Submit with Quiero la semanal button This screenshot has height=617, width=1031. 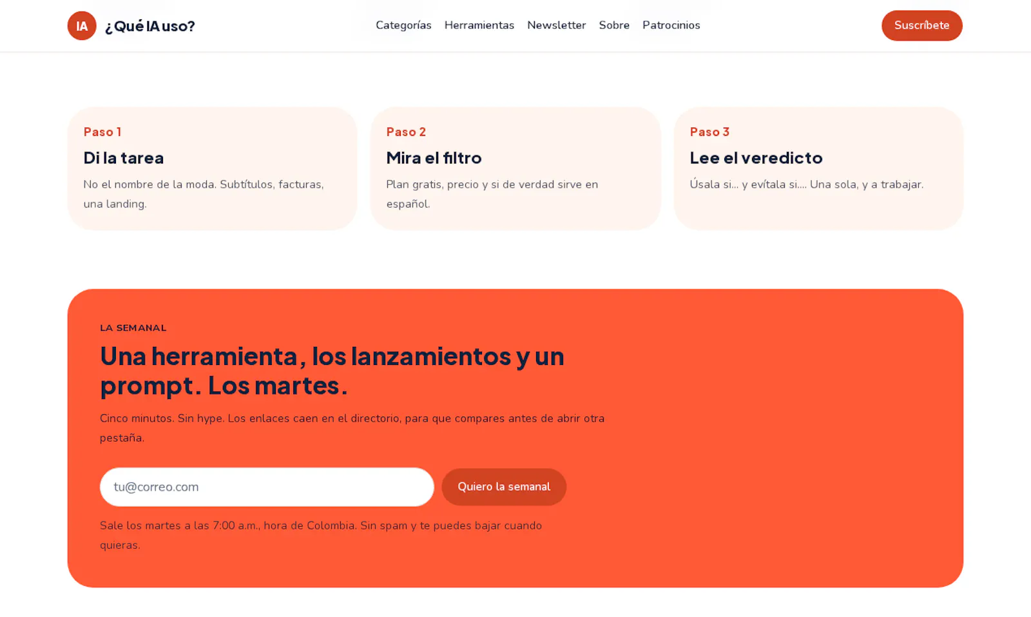[x=504, y=487]
